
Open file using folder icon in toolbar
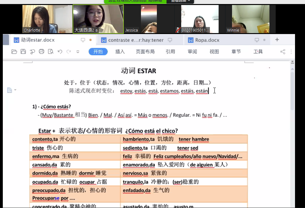coord(14,52)
